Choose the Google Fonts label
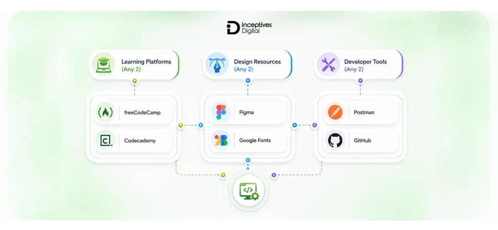Viewport: 498px width, 230px height. click(255, 140)
